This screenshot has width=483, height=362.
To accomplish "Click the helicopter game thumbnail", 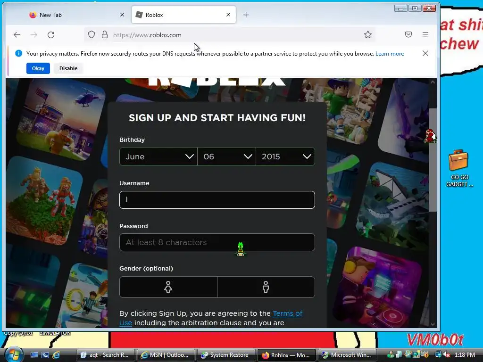I will tap(61, 119).
